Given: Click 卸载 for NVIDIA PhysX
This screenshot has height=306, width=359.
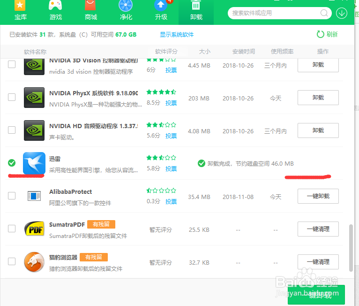Looking at the screenshot, I should 318,98.
